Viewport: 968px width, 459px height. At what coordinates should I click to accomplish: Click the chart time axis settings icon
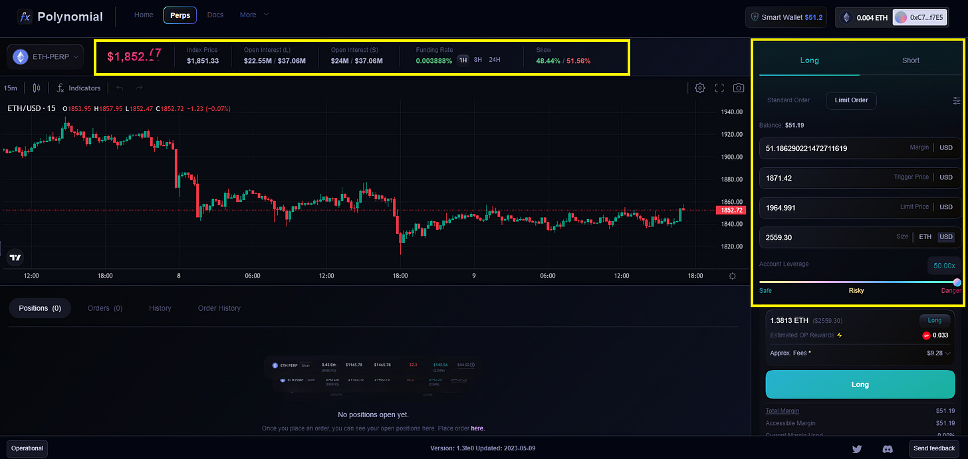pos(732,276)
